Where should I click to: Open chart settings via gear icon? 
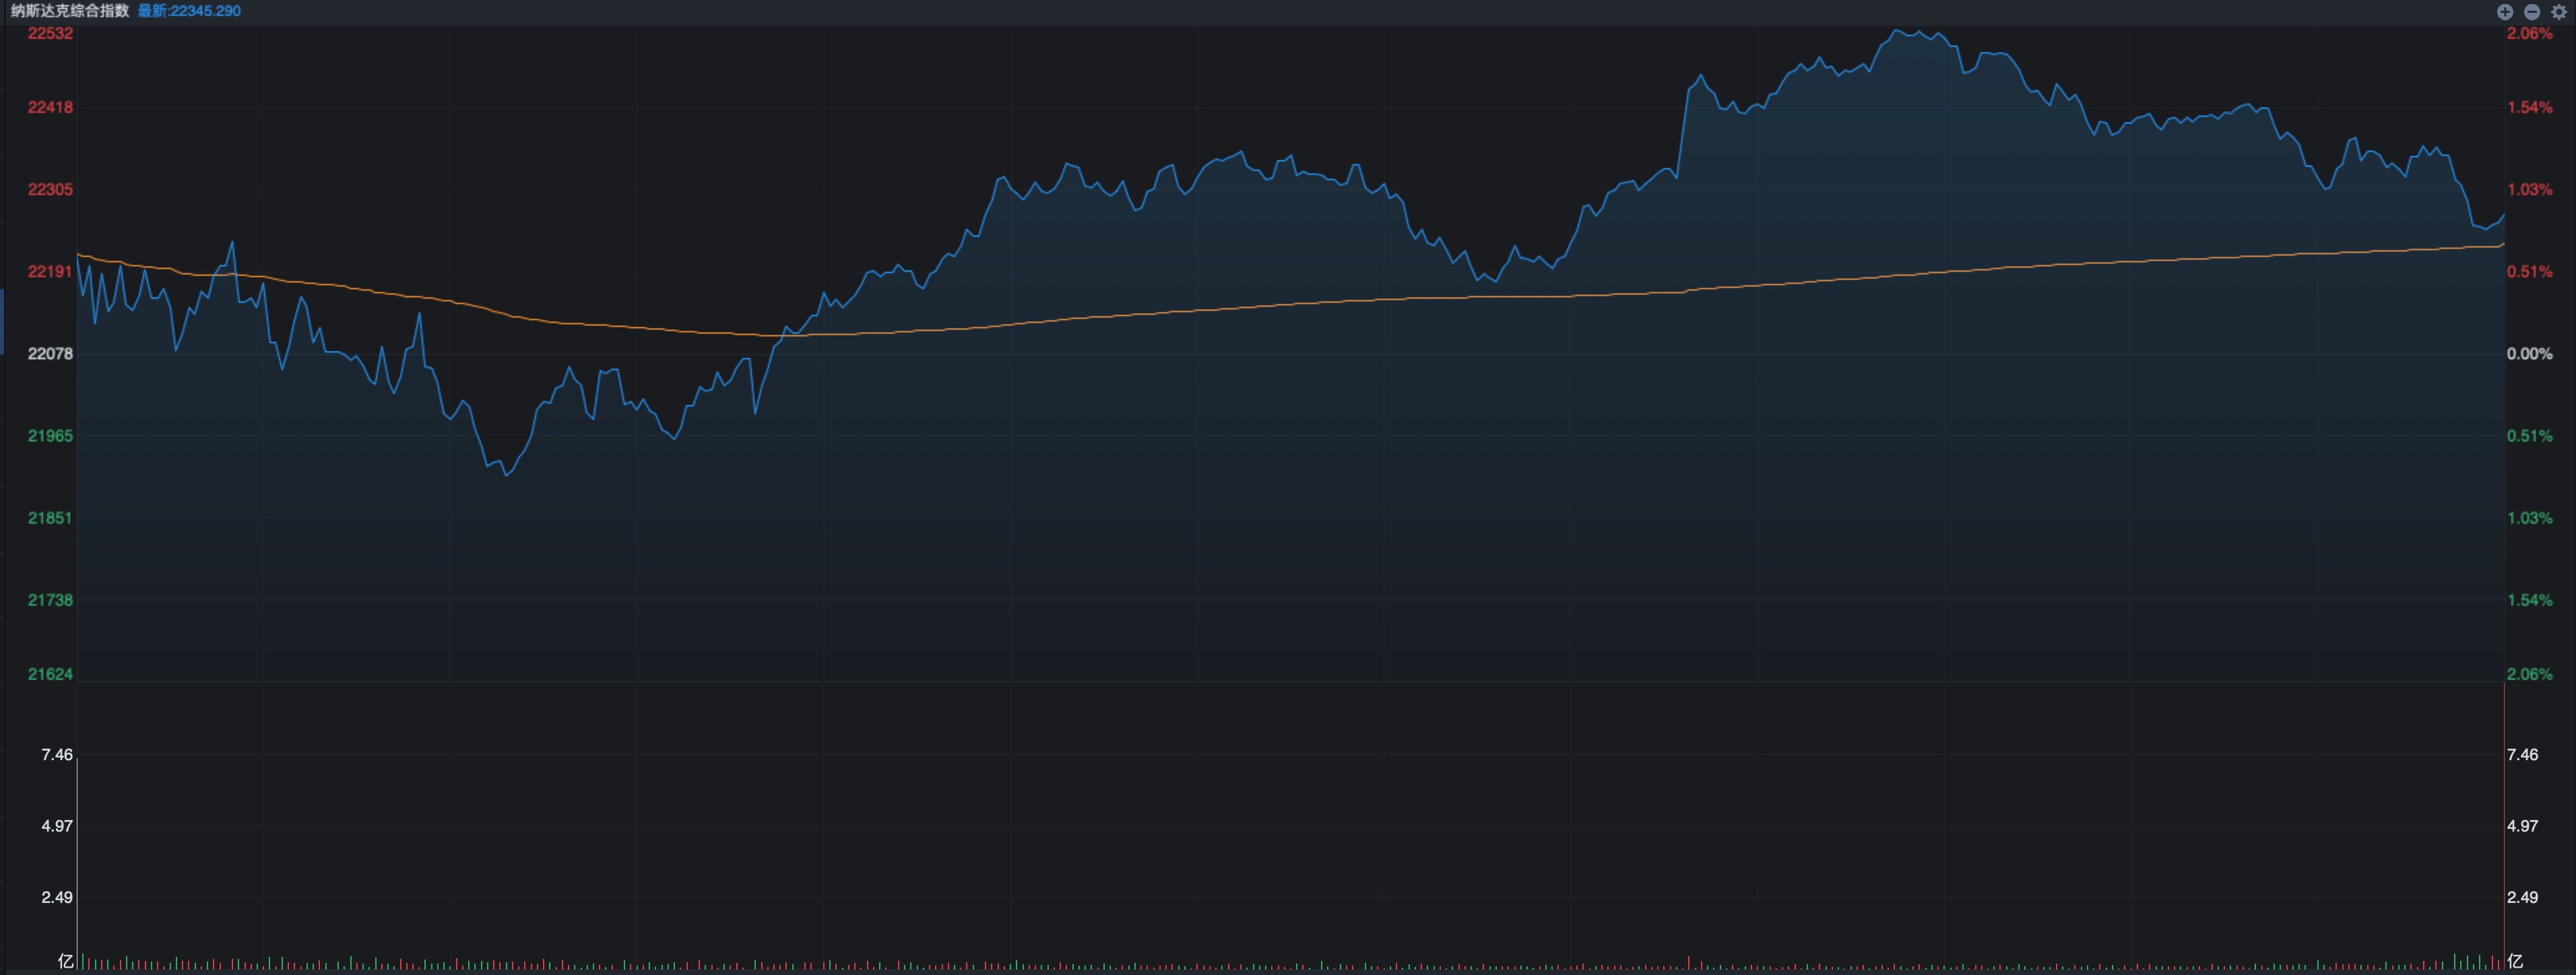point(2558,12)
